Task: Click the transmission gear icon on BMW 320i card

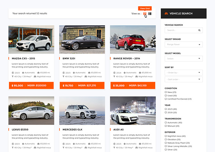Action: [74, 73]
